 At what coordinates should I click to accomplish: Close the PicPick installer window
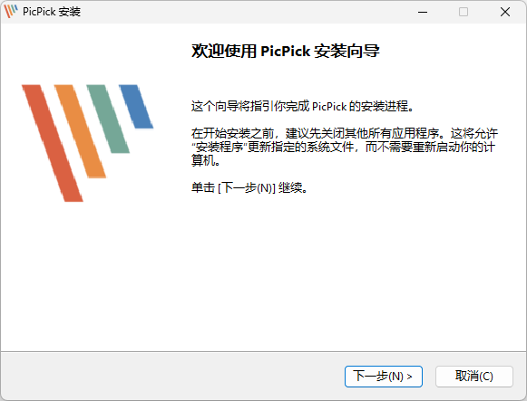[505, 12]
